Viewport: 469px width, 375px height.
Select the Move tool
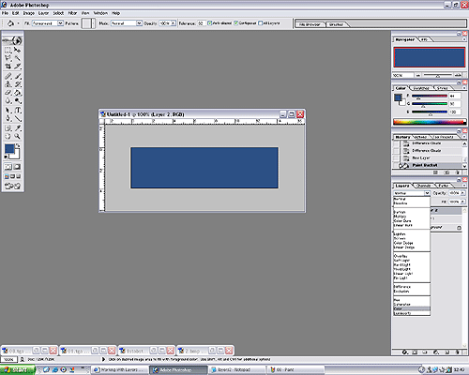pyautogui.click(x=18, y=50)
